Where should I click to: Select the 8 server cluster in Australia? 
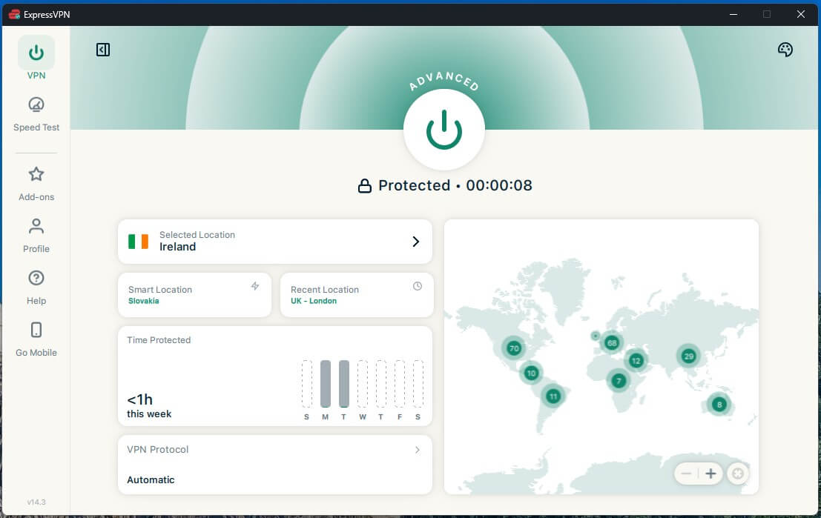point(719,405)
